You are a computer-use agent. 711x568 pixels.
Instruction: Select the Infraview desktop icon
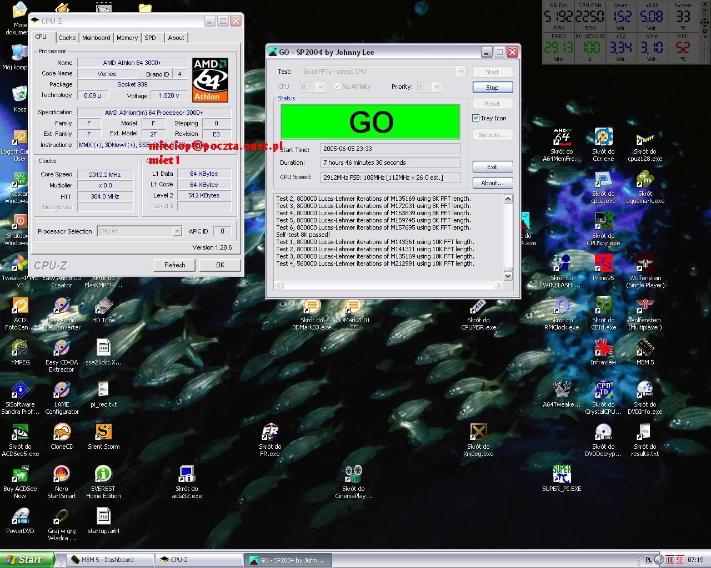tap(603, 352)
